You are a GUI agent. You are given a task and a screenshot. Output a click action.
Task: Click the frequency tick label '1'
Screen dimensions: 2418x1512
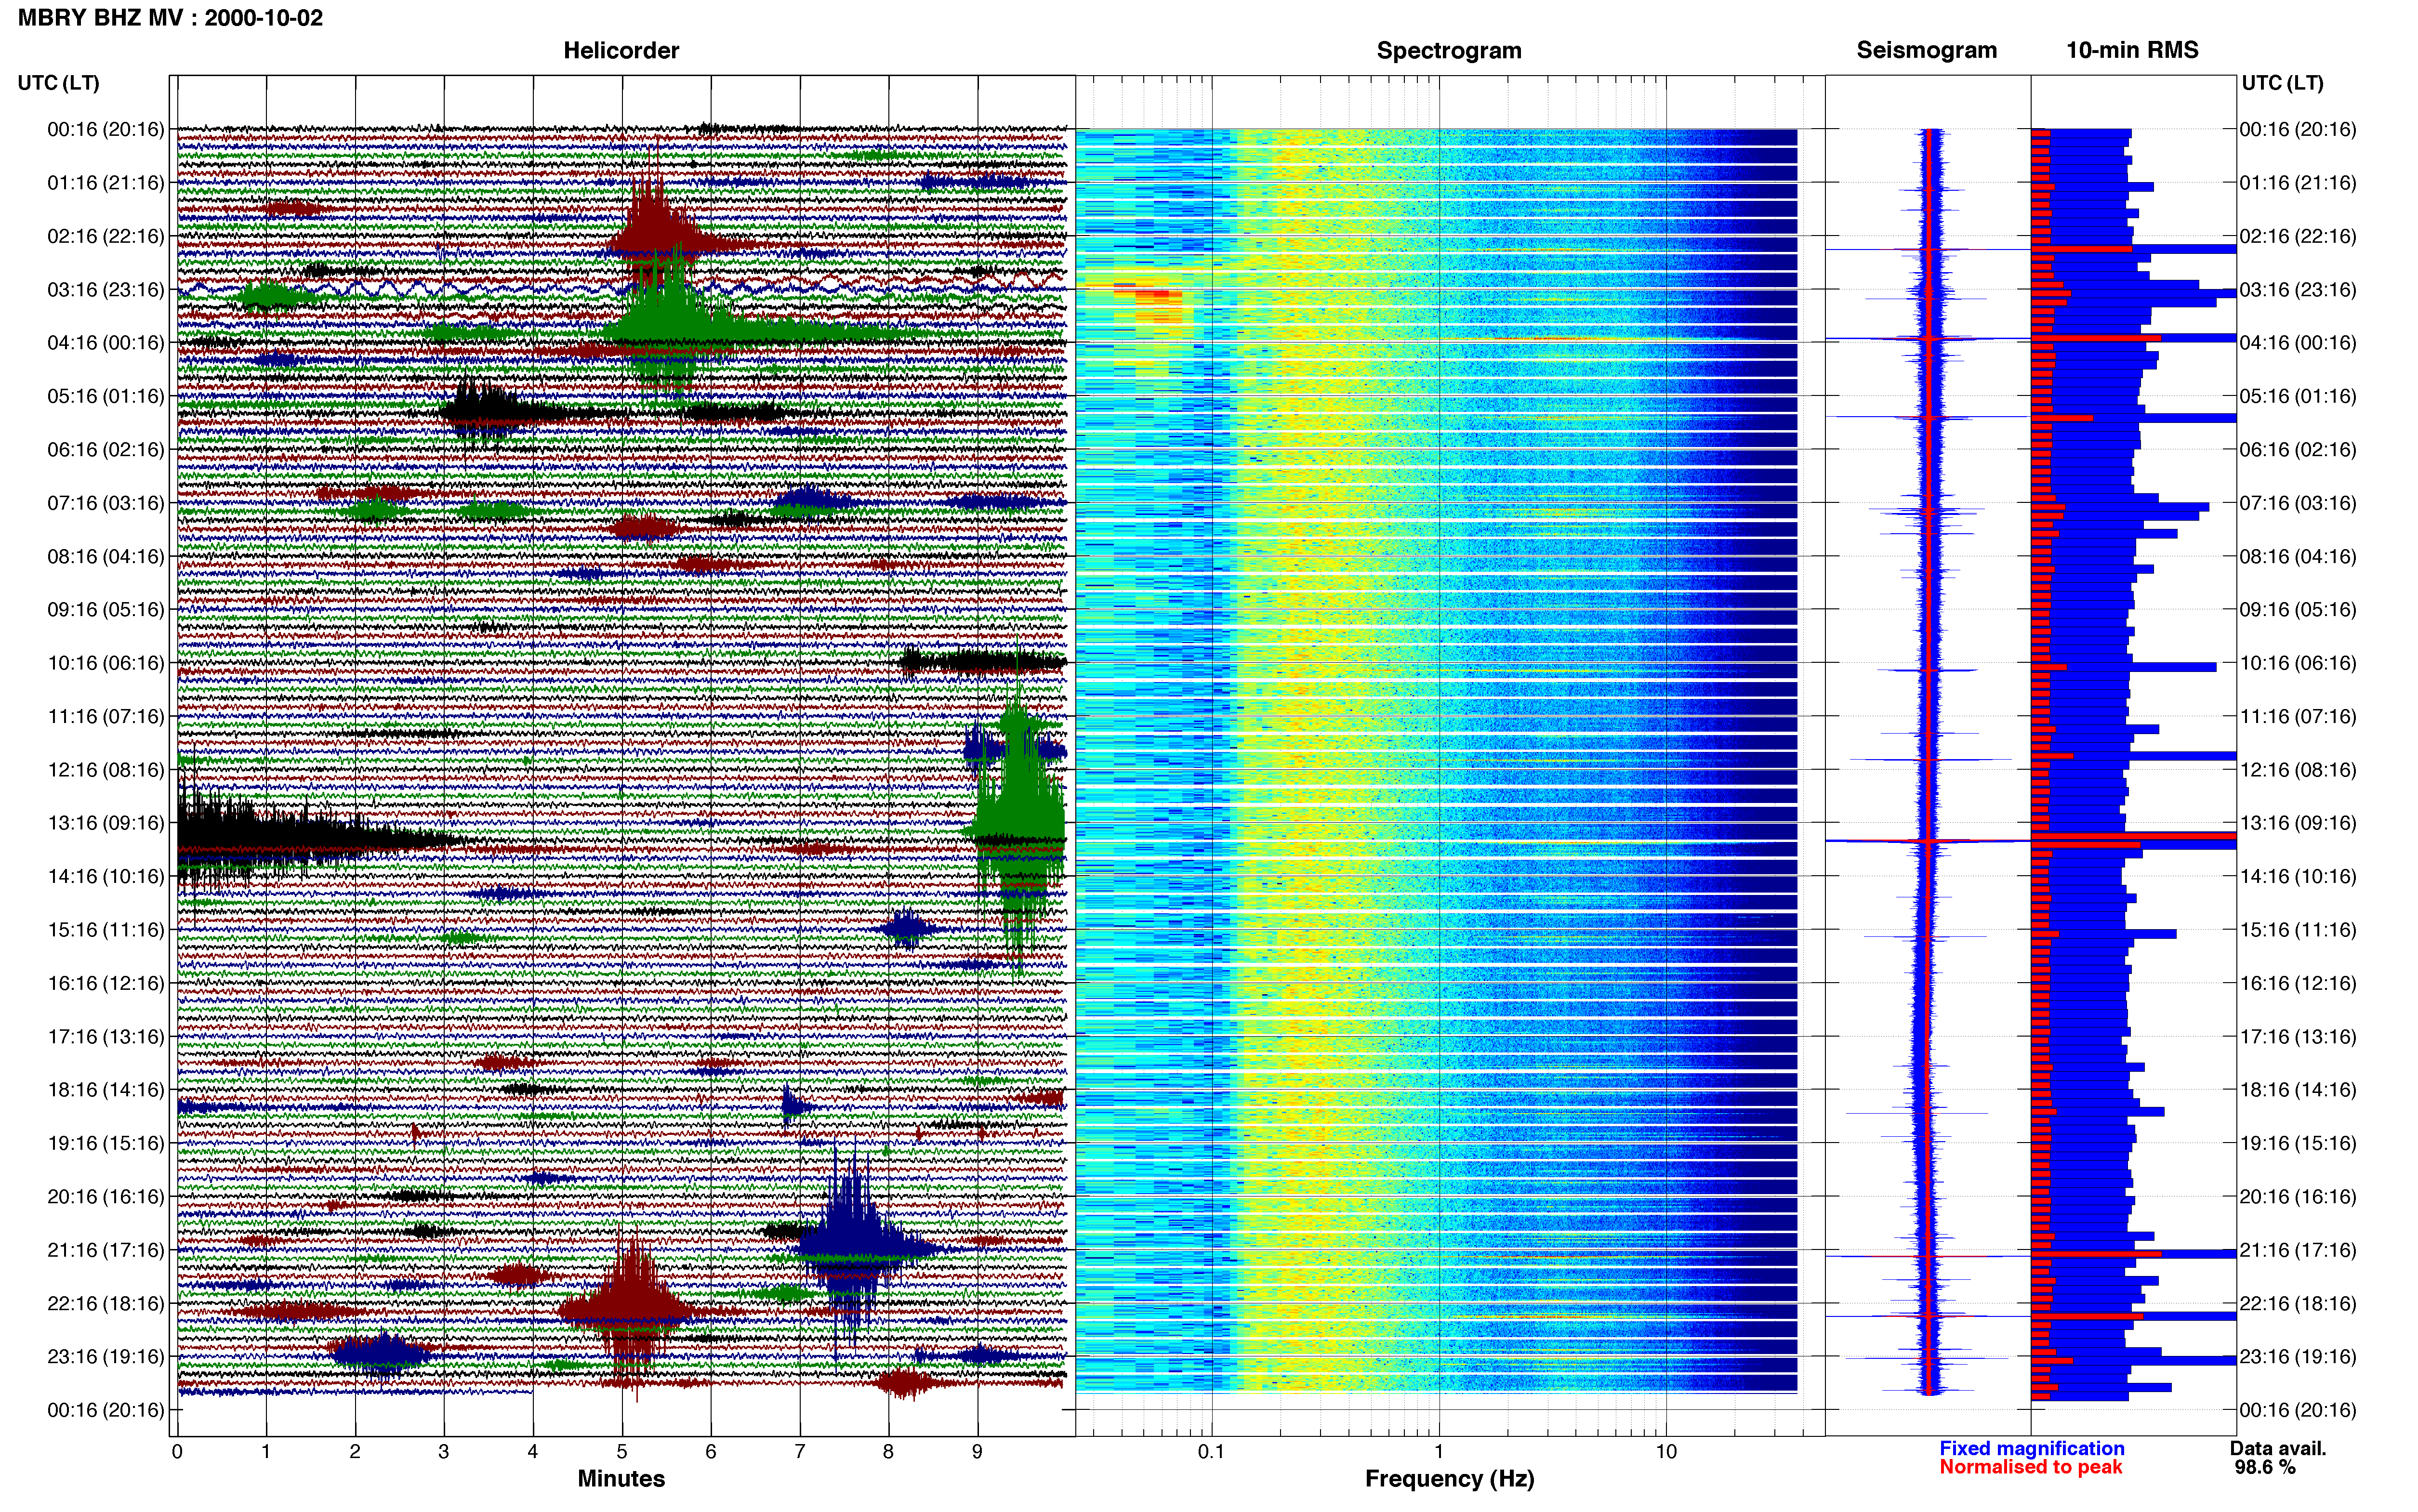tap(1439, 1452)
